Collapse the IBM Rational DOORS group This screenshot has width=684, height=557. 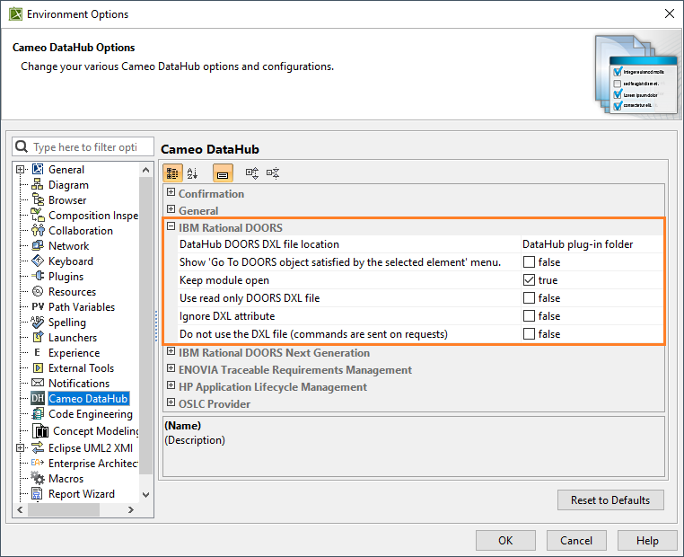coord(171,227)
